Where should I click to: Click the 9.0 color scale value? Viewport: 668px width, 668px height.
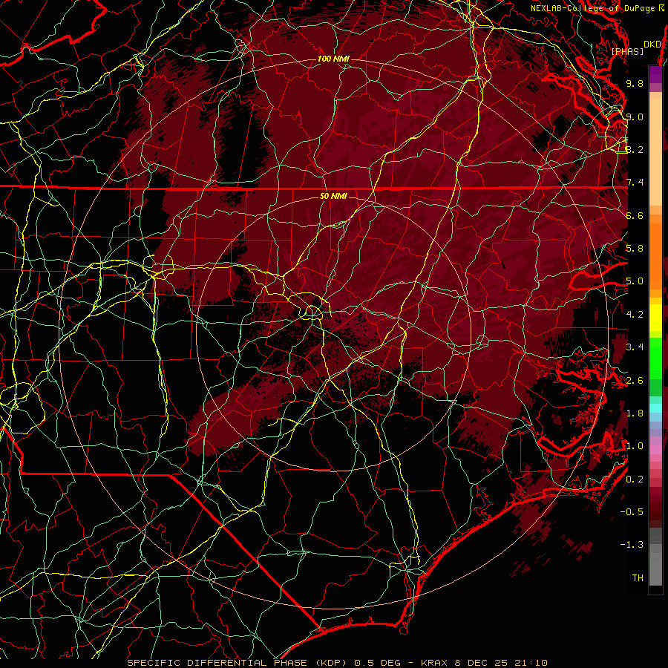pyautogui.click(x=635, y=117)
